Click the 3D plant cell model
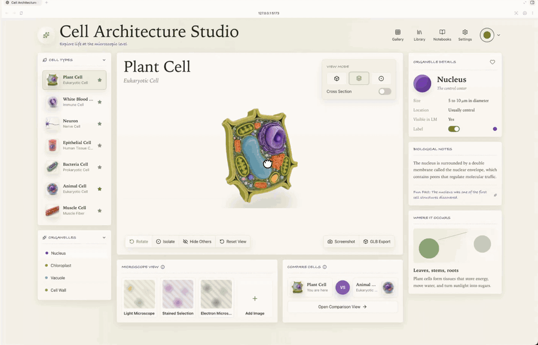 [x=260, y=155]
